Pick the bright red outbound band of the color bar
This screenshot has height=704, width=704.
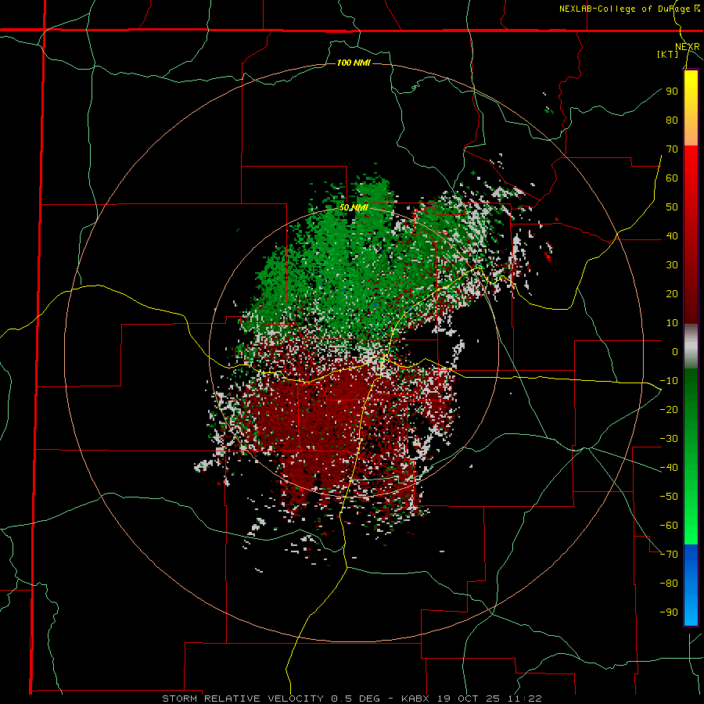coord(691,235)
